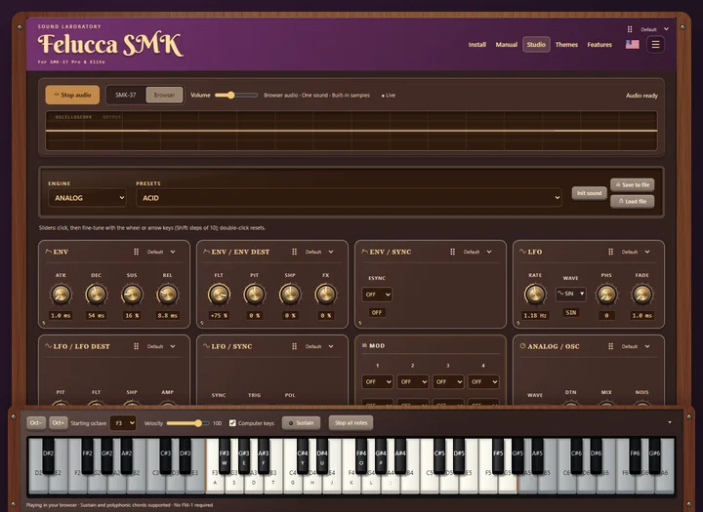The width and height of the screenshot is (703, 512).
Task: Click the DEC knob in ENV panel
Action: [x=96, y=295]
